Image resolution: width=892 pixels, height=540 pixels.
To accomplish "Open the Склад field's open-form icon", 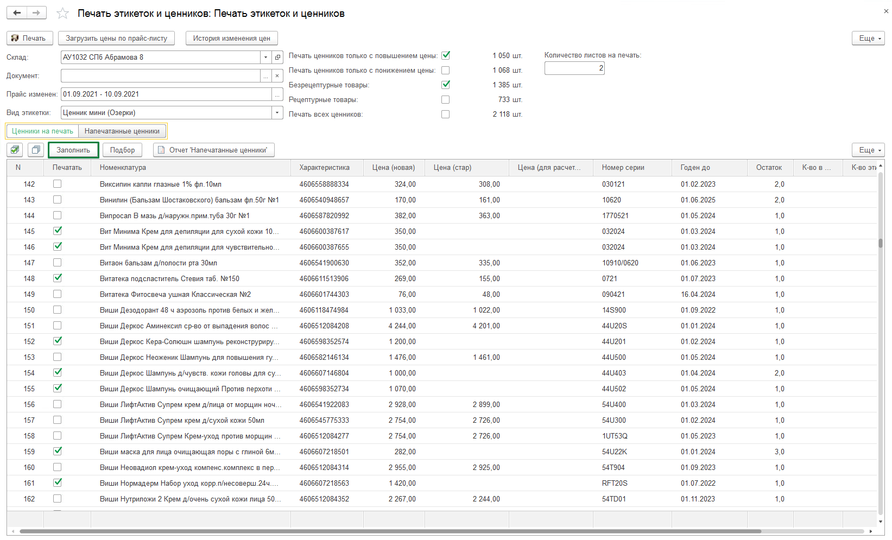I will click(277, 58).
